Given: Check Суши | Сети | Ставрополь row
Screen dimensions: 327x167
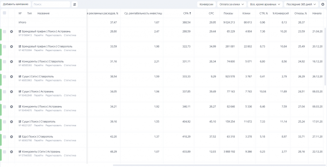Looking at the screenshot, I should [5, 76].
